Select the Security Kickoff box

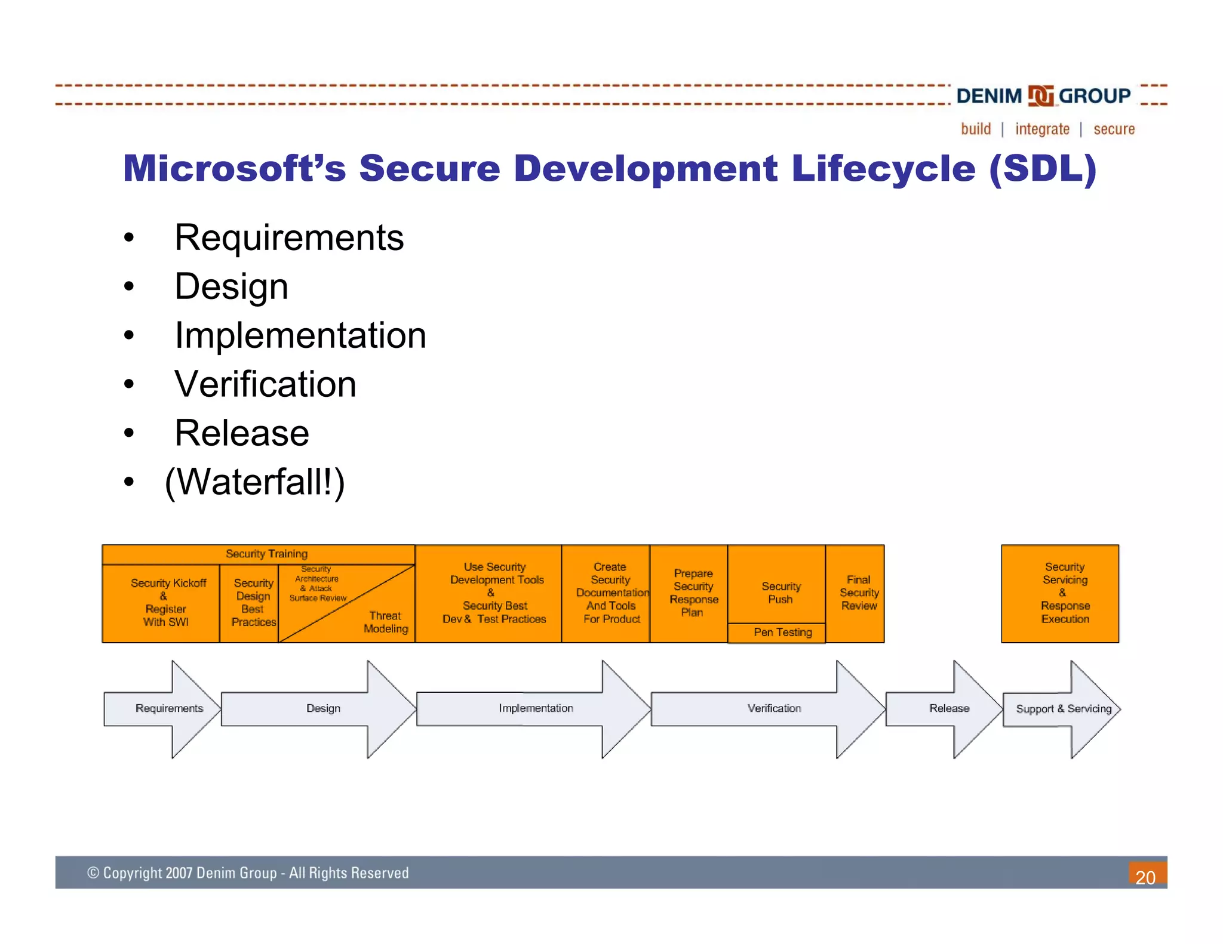(x=162, y=602)
